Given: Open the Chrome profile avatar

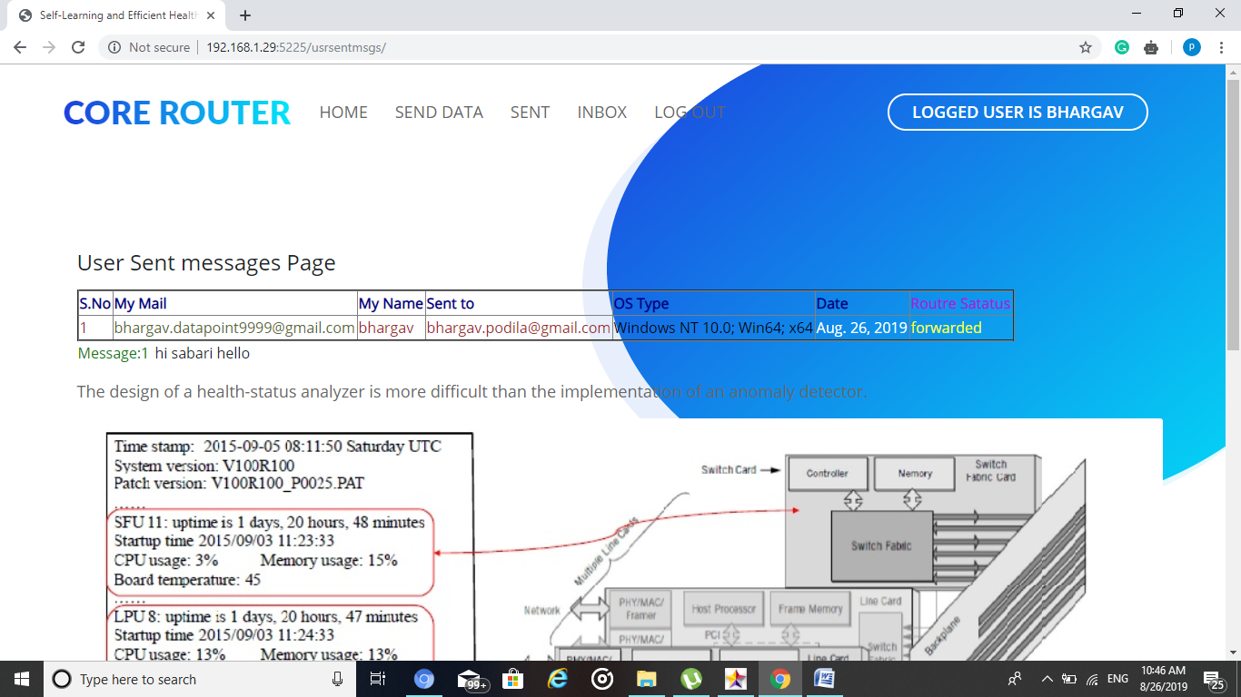Looking at the screenshot, I should pyautogui.click(x=1192, y=47).
